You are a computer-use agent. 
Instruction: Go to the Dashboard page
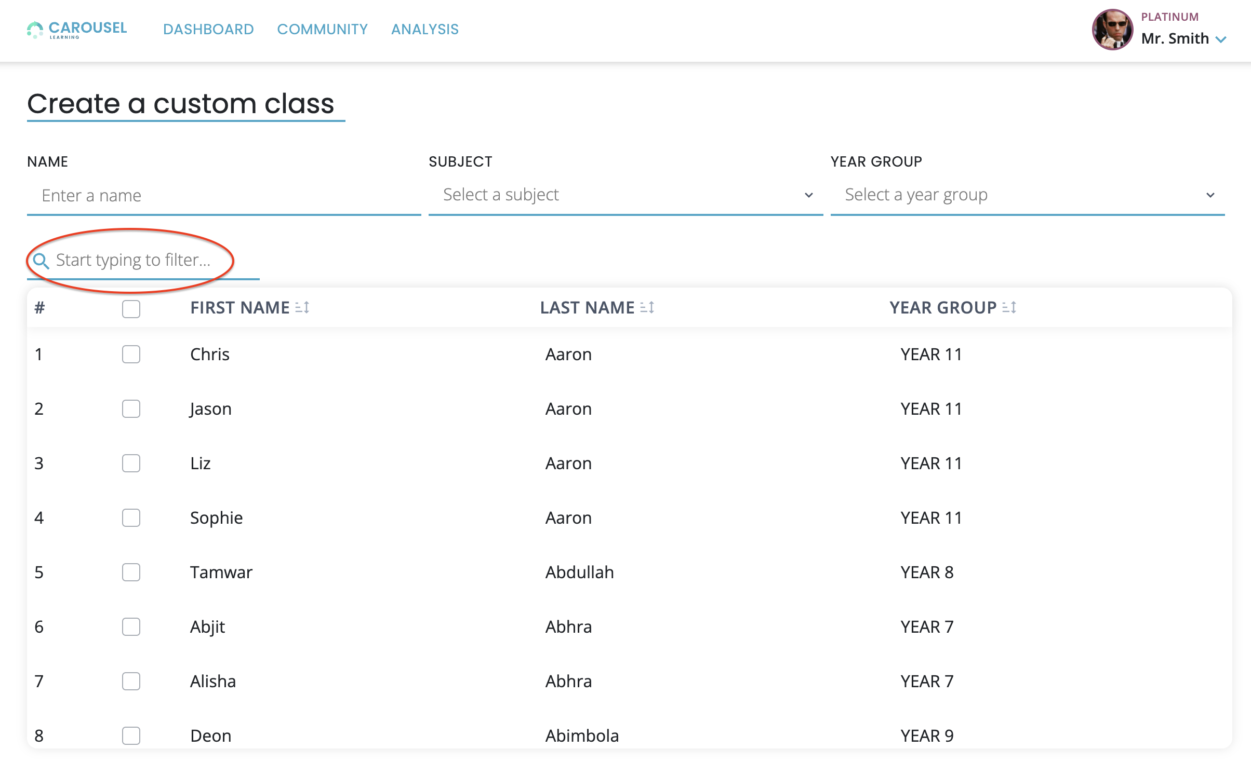(x=208, y=30)
